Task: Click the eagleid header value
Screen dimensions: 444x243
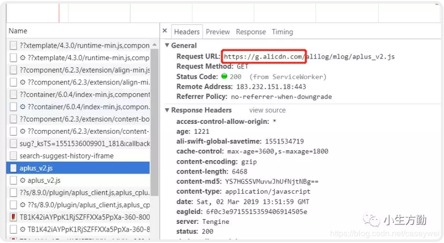Action: tap(256, 211)
